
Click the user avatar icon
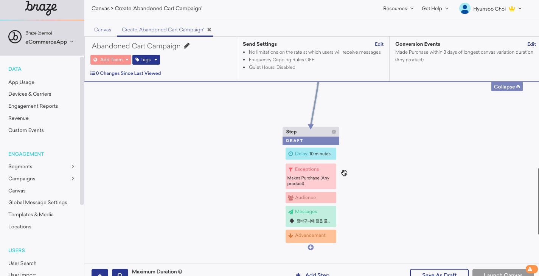[464, 8]
